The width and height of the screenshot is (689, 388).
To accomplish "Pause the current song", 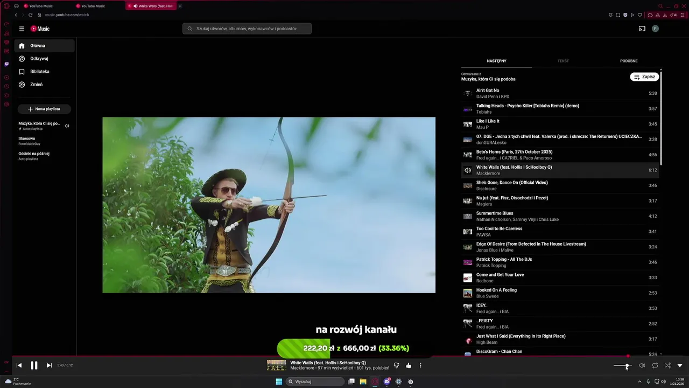I will (34, 365).
